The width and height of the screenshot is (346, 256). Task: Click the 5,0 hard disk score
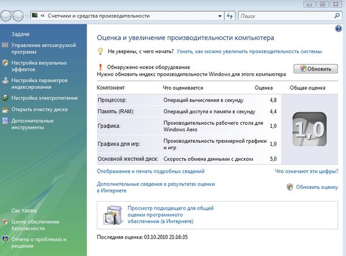tap(273, 159)
